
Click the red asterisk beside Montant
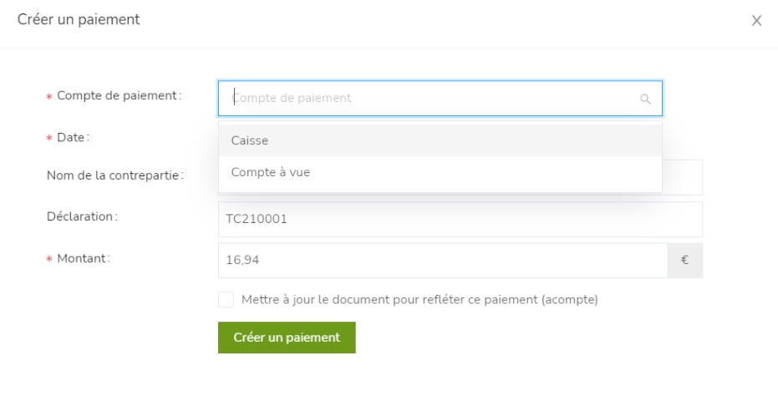point(49,259)
